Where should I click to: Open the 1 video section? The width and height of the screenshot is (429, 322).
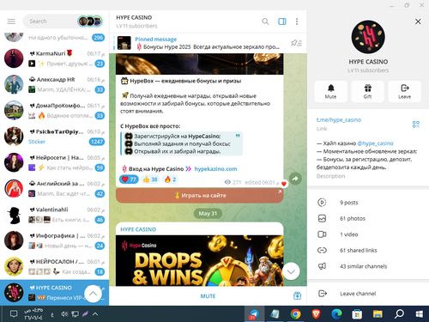[368, 234]
